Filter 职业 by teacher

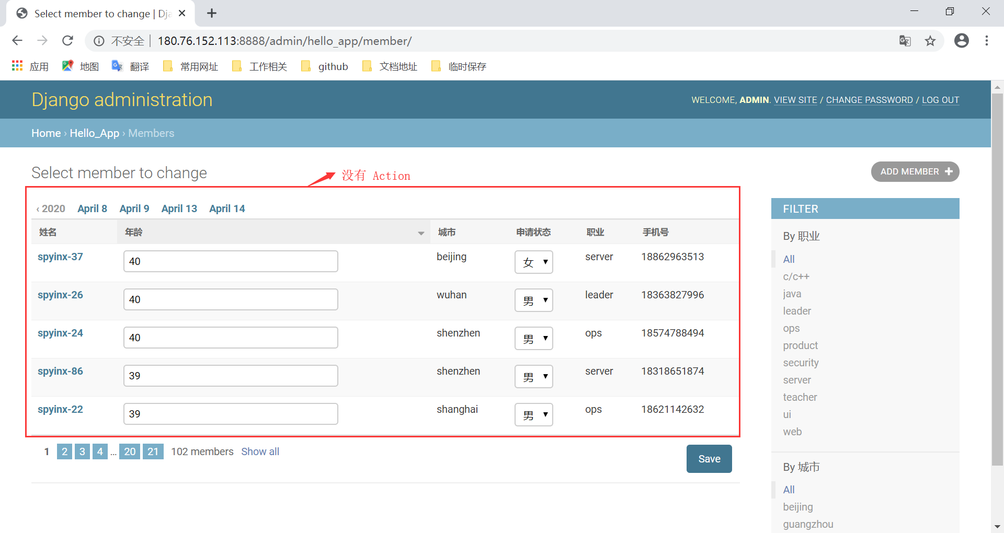800,397
